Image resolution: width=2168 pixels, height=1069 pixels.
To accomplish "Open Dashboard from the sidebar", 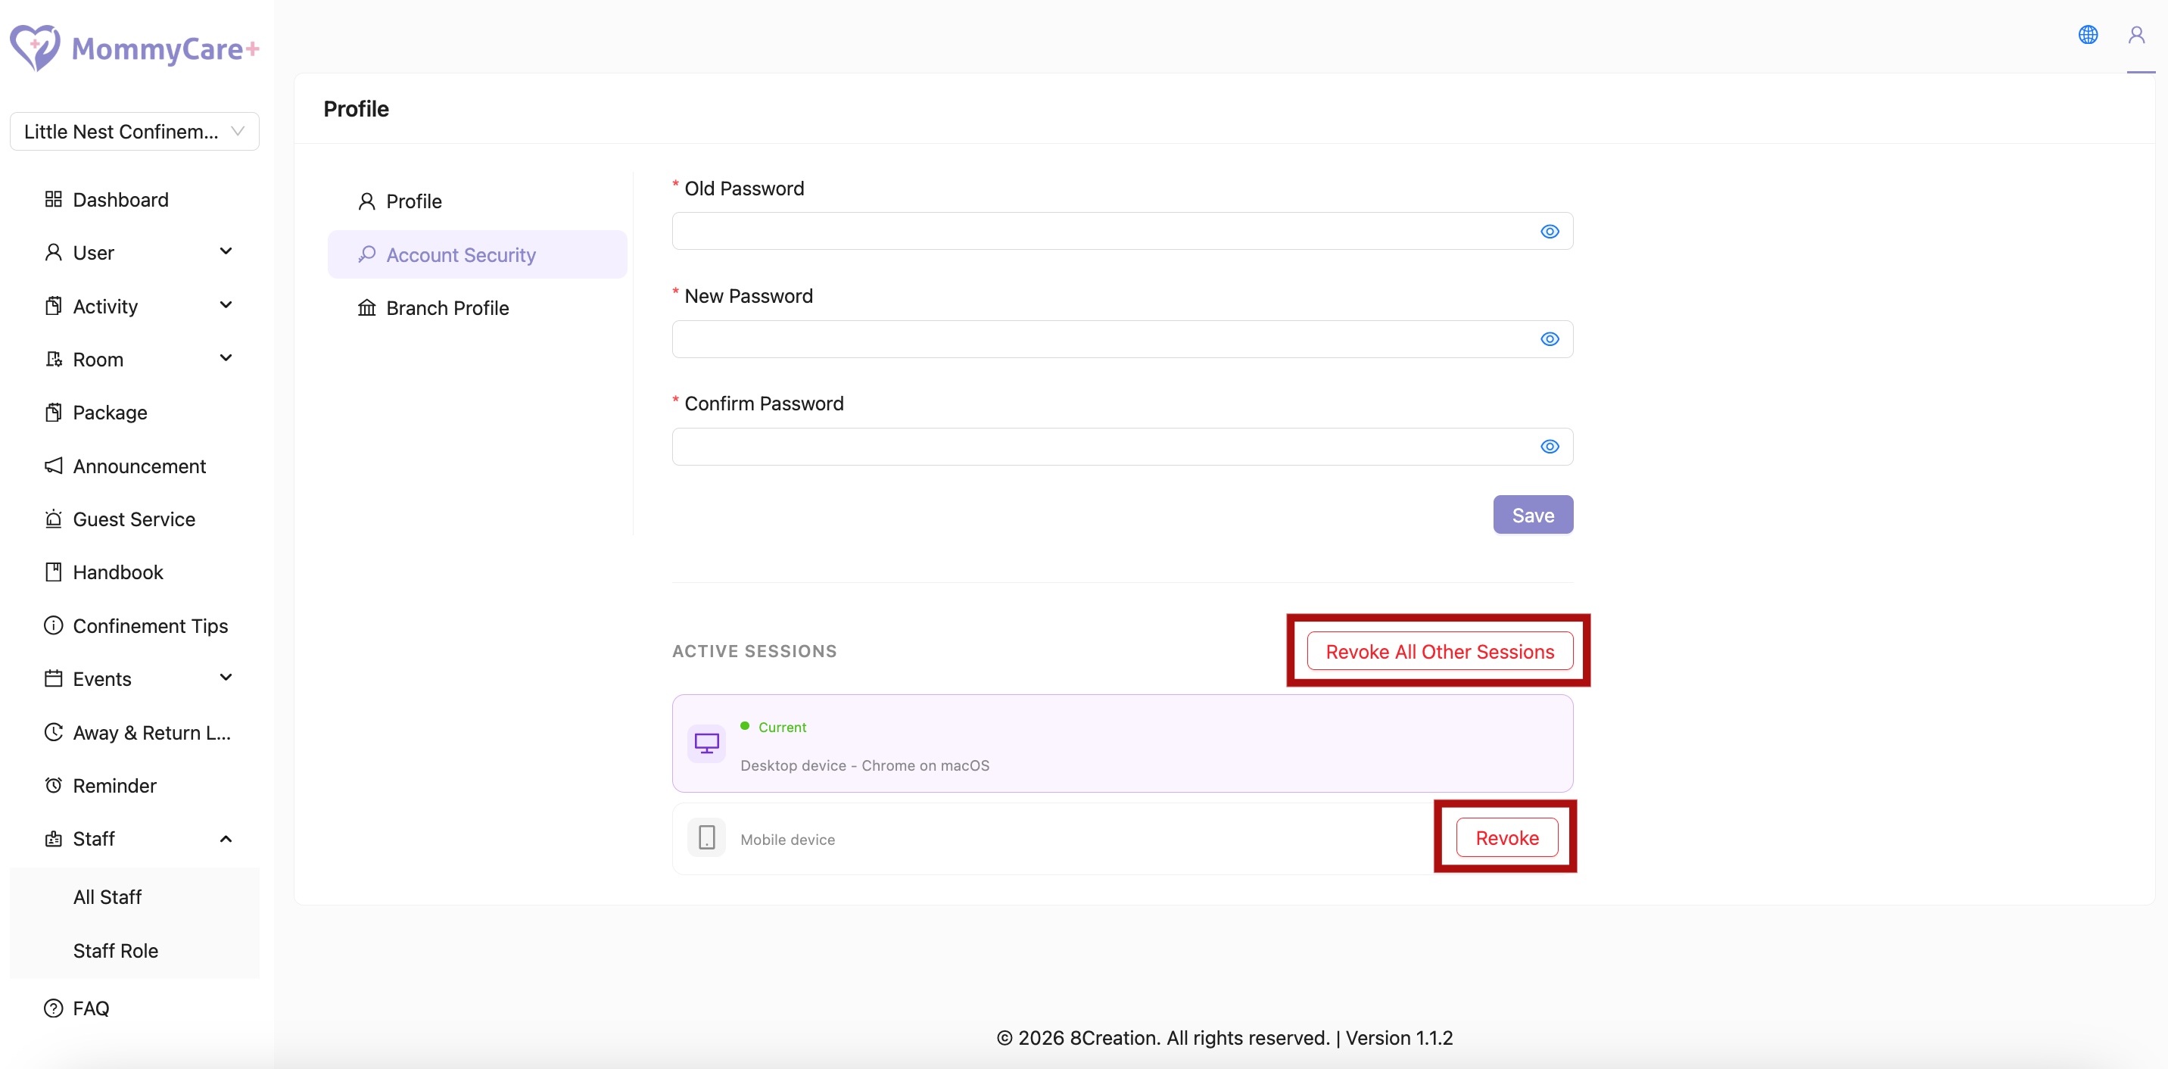I will (x=120, y=199).
